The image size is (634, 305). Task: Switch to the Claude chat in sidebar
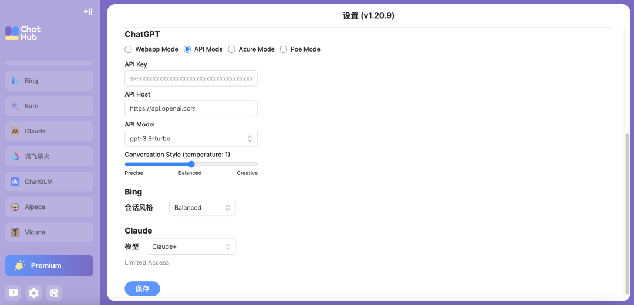49,131
